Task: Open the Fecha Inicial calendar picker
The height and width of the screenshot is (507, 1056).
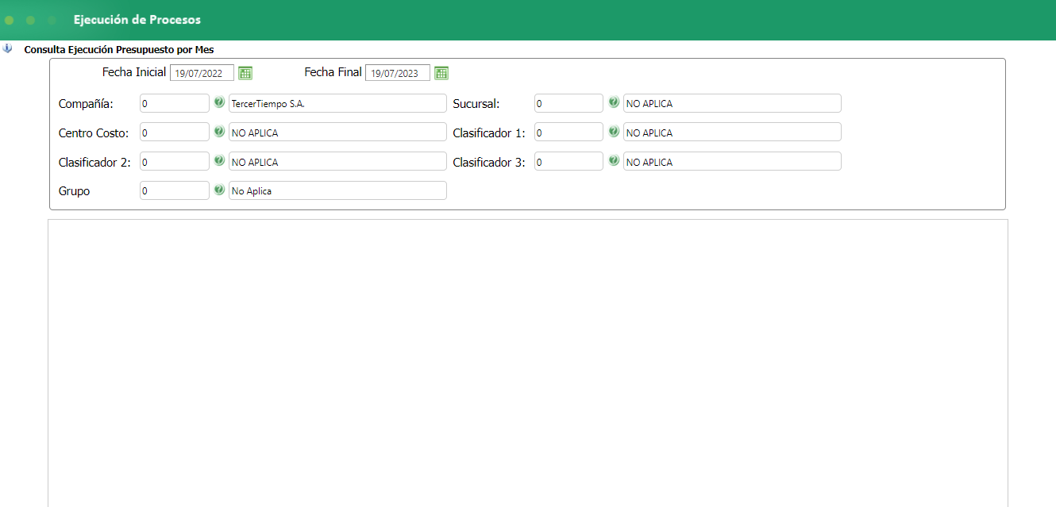Action: pyautogui.click(x=245, y=73)
